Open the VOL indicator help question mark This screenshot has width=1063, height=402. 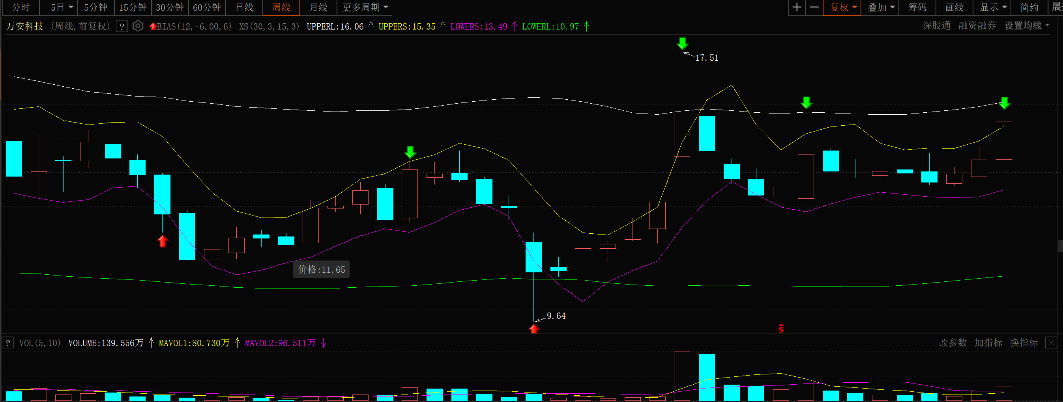tap(8, 342)
